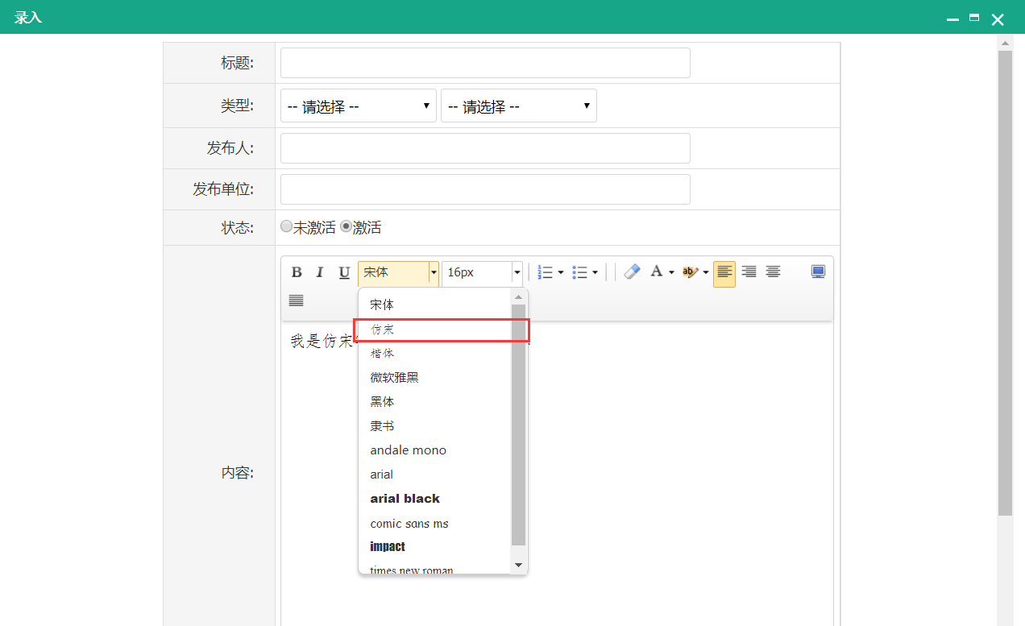Apply font color with the A icon
Image resolution: width=1025 pixels, height=626 pixels.
(656, 272)
